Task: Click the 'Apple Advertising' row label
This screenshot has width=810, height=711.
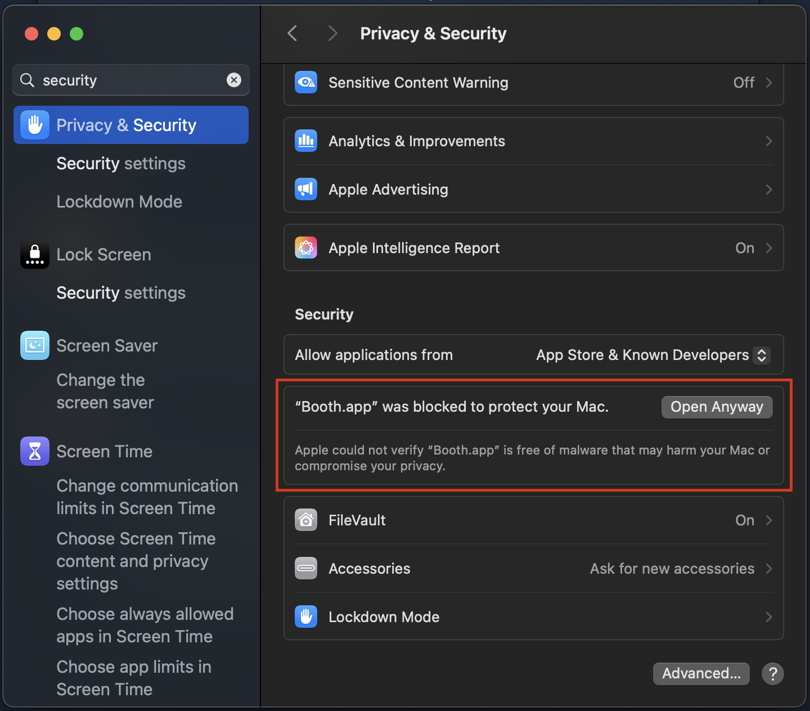Action: tap(388, 190)
